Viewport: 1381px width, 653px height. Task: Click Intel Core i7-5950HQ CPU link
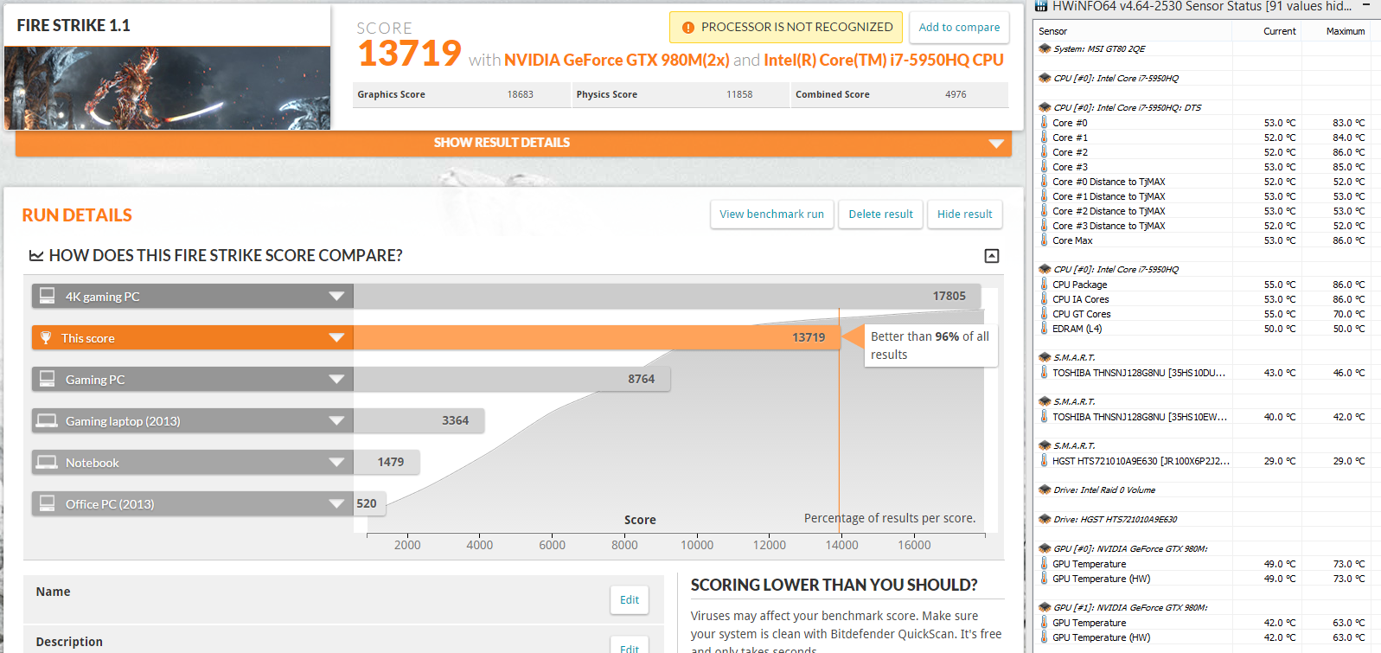point(884,61)
